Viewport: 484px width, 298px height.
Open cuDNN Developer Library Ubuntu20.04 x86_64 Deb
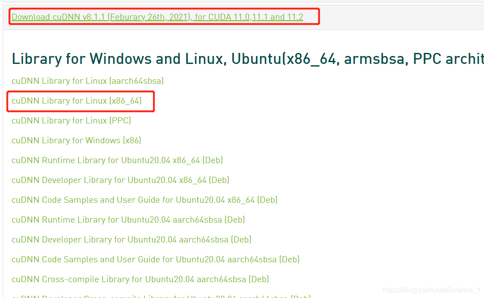coord(121,180)
